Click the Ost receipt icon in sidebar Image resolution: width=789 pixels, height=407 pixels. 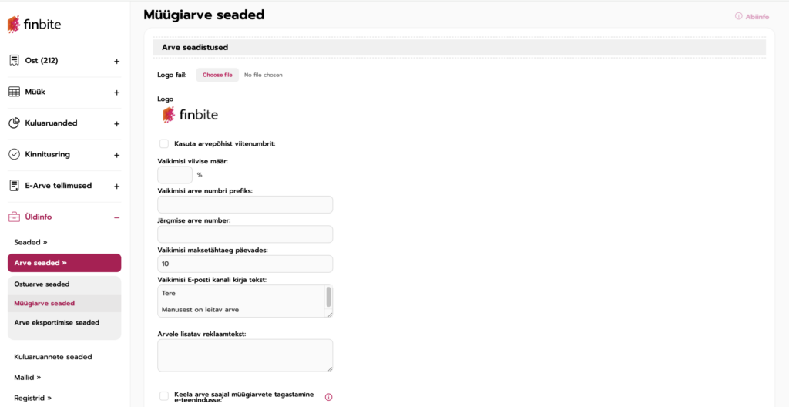14,60
